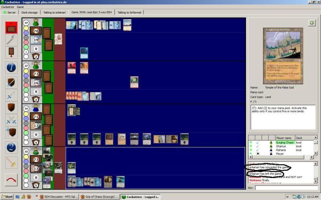
Task: Click the down arrow of chat log scrollbar
Action: click(315, 181)
